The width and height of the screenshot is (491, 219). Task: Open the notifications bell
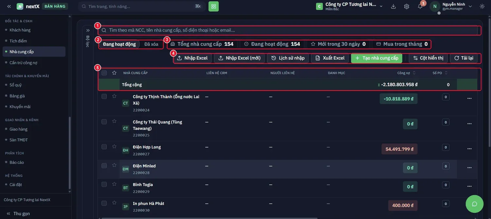[x=420, y=6]
